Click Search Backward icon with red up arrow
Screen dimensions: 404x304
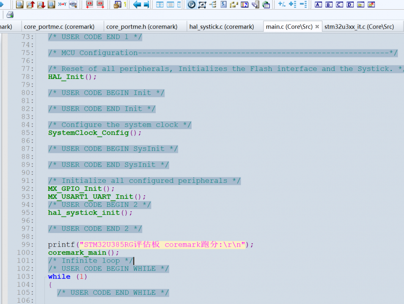pos(30,4)
